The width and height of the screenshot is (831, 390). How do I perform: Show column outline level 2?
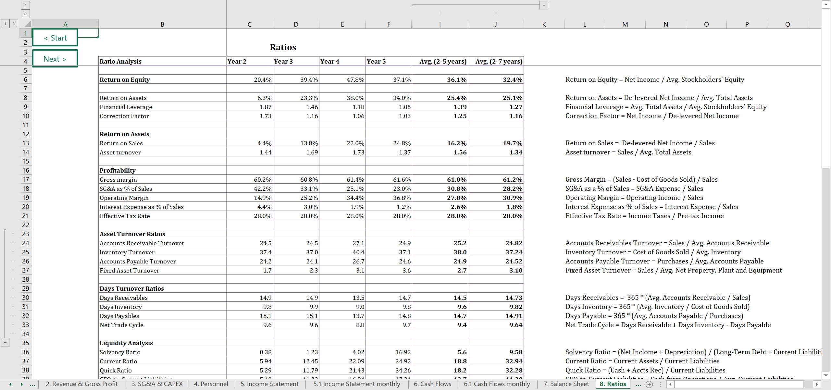[25, 14]
